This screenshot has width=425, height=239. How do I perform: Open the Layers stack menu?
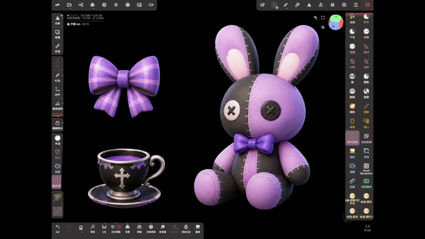click(x=332, y=5)
